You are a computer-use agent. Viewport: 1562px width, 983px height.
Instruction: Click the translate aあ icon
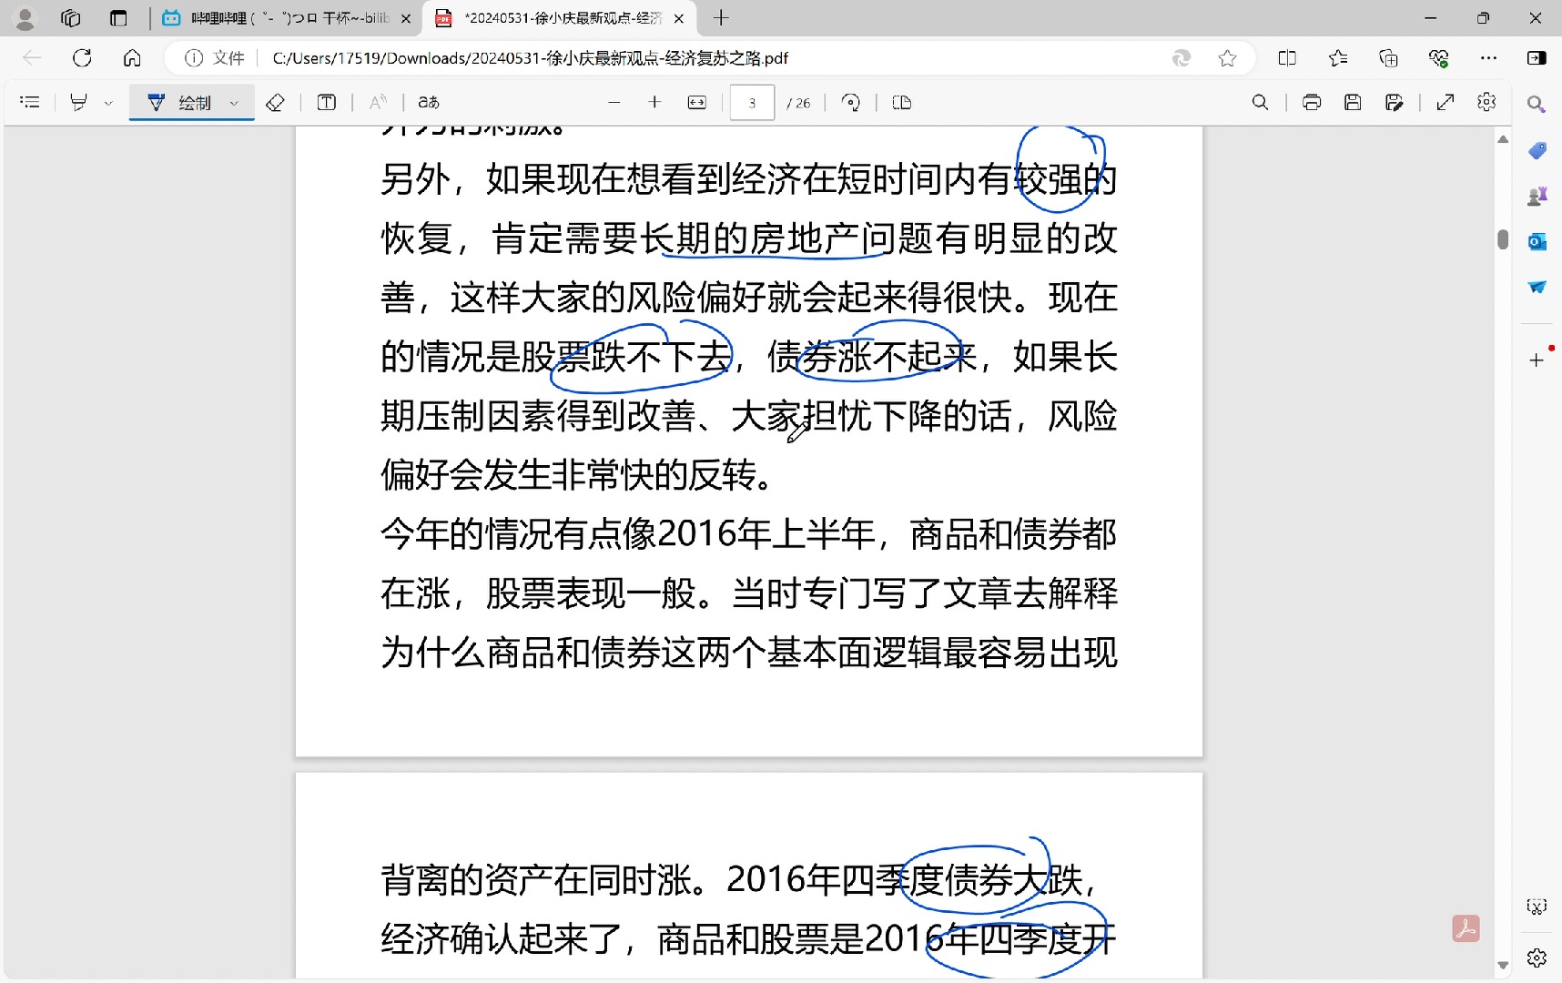click(429, 102)
